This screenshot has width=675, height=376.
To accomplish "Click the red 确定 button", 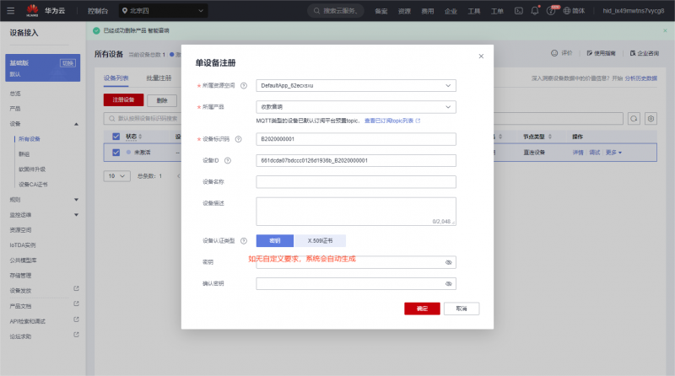I will 422,309.
